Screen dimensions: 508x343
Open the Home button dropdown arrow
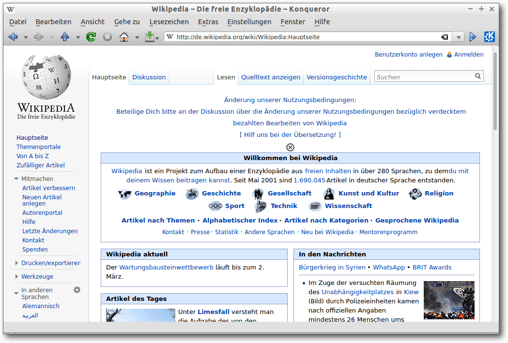[x=138, y=38]
